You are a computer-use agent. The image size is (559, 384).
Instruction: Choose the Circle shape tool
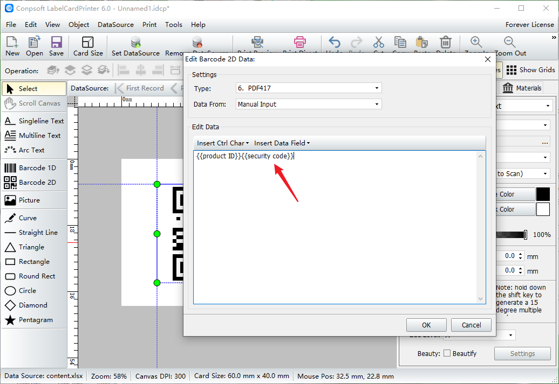[34, 291]
